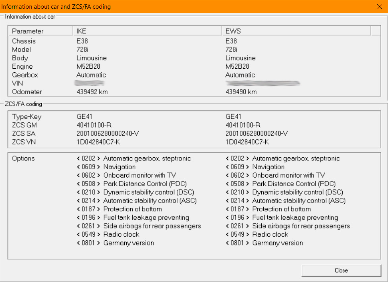Viewport: 388px width, 282px height.
Task: Click the ZCS SA row label
Action: pyautogui.click(x=24, y=133)
